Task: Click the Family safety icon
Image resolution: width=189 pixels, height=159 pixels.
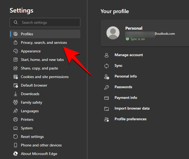Action: (16, 102)
